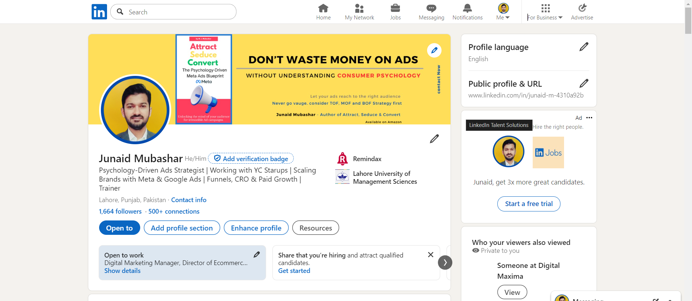The height and width of the screenshot is (301, 692).
Task: Open Messaging navigation item
Action: point(431,12)
